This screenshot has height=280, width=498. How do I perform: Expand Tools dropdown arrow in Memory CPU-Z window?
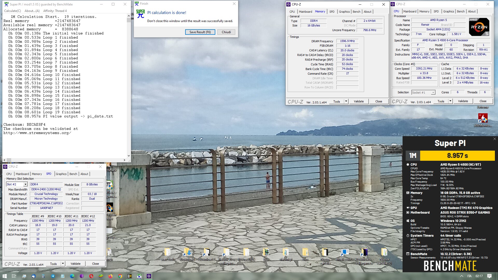[346, 101]
